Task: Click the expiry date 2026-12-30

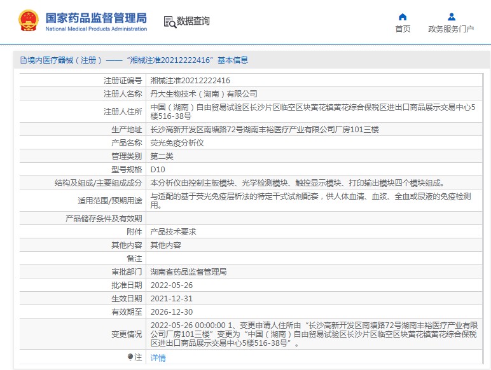Action: click(171, 312)
